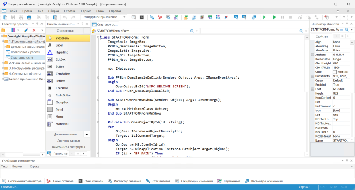Select the Hyperlink component
The width and height of the screenshot is (355, 190).
[x=68, y=52]
